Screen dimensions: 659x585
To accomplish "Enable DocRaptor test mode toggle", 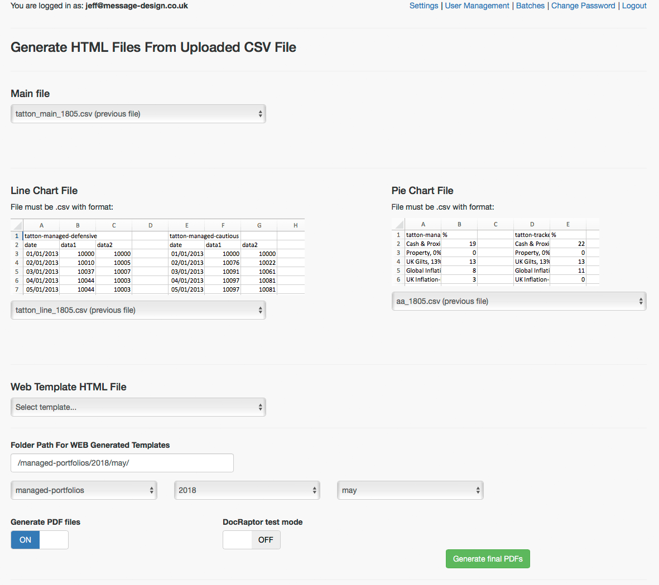I will tap(251, 540).
